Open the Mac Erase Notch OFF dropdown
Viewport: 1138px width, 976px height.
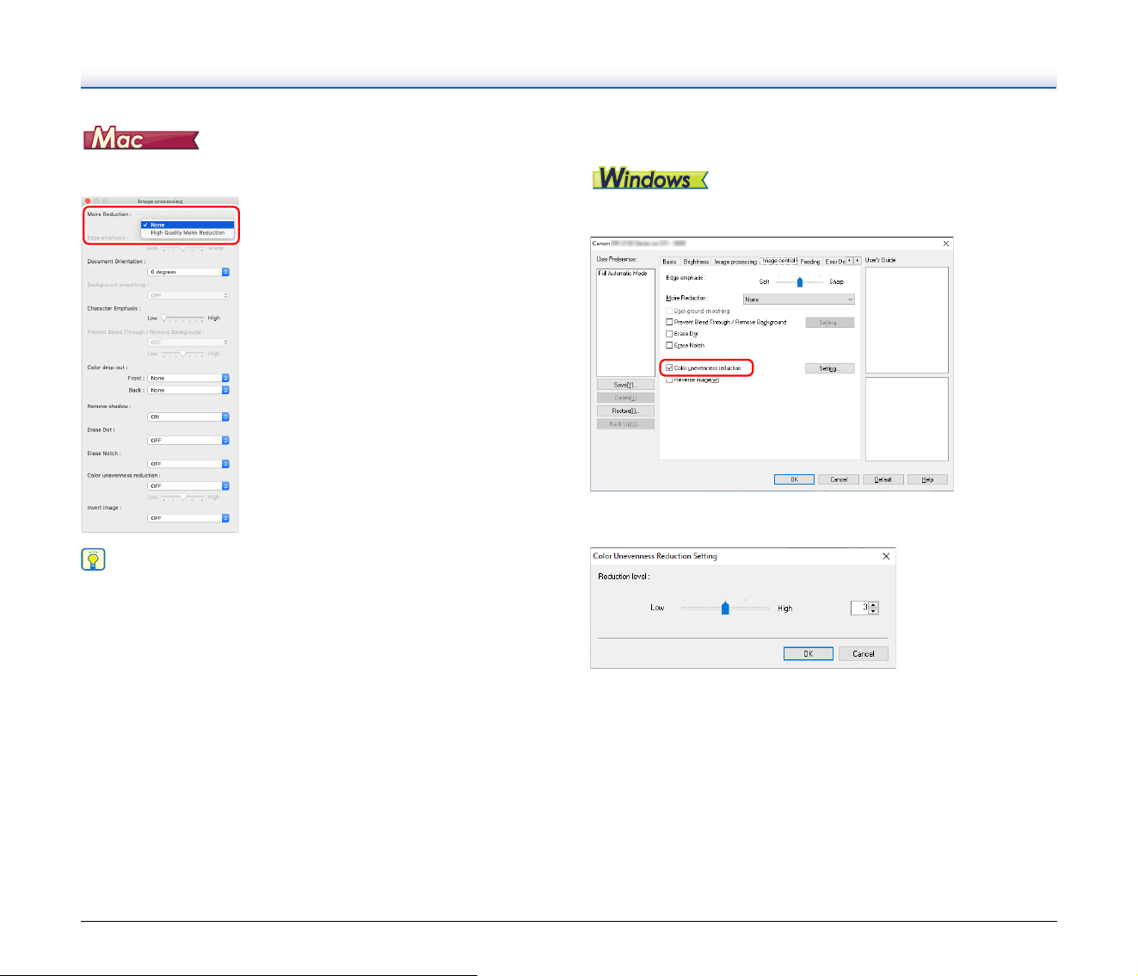click(x=188, y=464)
